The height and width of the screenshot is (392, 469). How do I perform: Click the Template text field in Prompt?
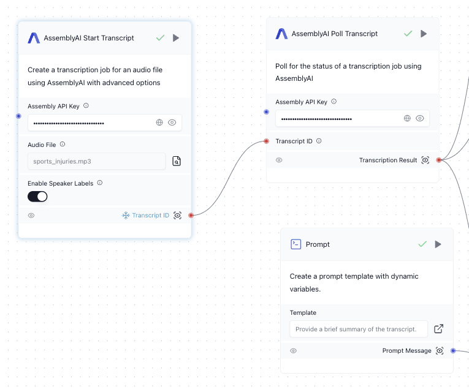click(359, 329)
